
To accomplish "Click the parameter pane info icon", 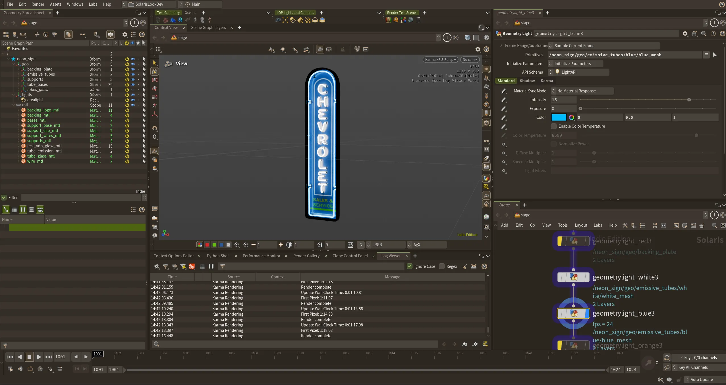I will click(x=713, y=34).
